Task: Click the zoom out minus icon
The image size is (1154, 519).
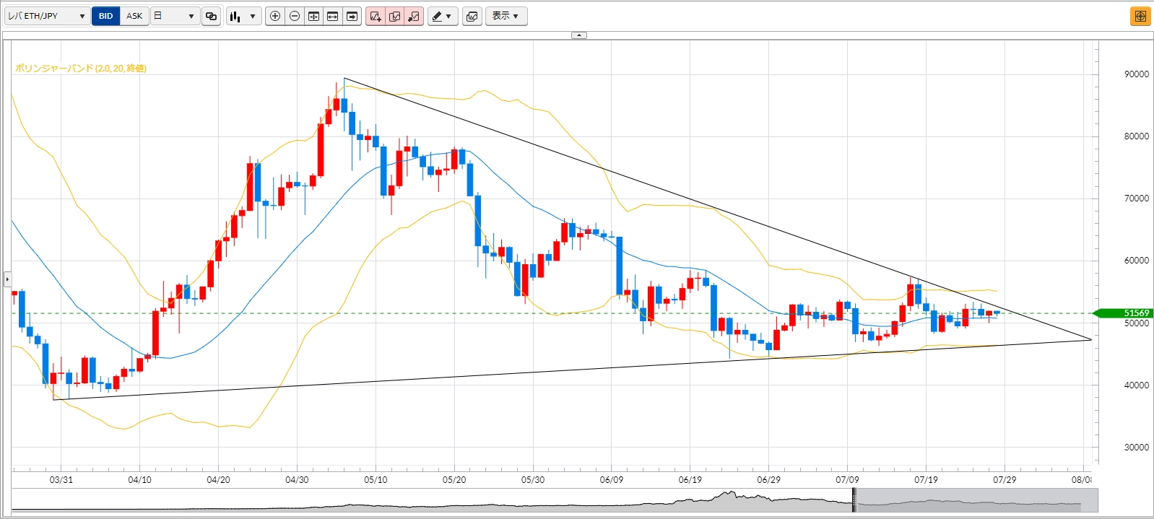Action: (x=295, y=16)
